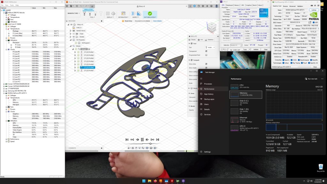The height and width of the screenshot is (184, 327).
Task: Open Fusion notifications bell icon
Action: (x=207, y=6)
